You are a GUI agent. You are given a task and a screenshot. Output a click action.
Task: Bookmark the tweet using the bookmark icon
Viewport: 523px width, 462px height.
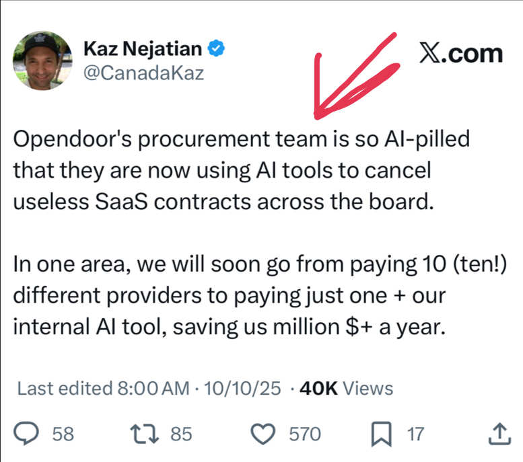382,434
